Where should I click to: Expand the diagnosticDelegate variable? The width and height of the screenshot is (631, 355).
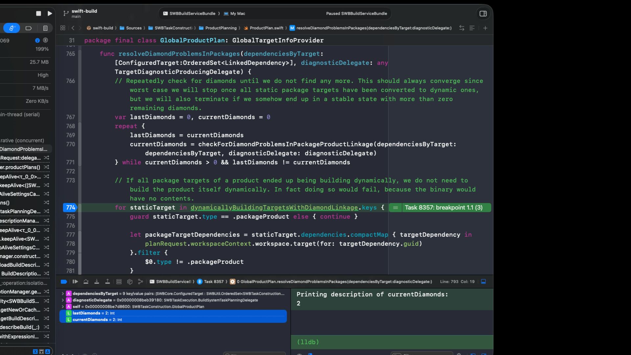[x=63, y=300]
